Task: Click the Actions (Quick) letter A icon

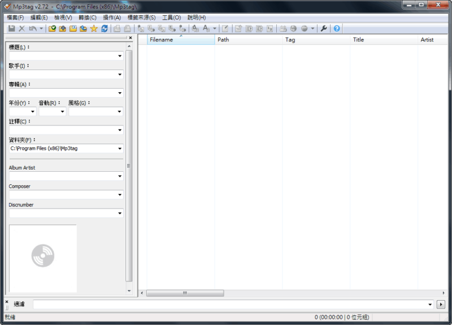Action: coord(206,29)
